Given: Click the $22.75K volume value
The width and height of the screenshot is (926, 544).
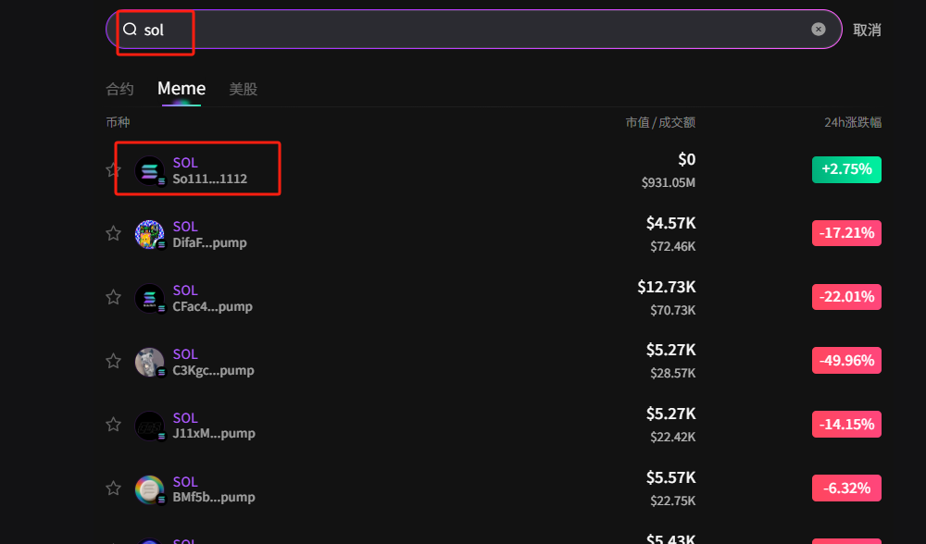Looking at the screenshot, I should pyautogui.click(x=672, y=501).
